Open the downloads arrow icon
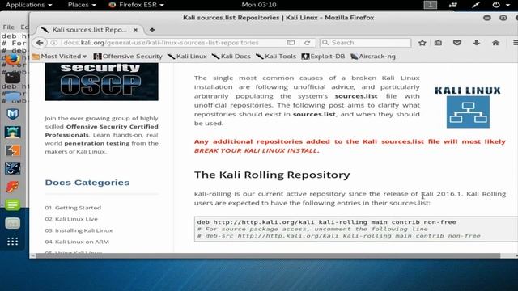 pos(477,43)
